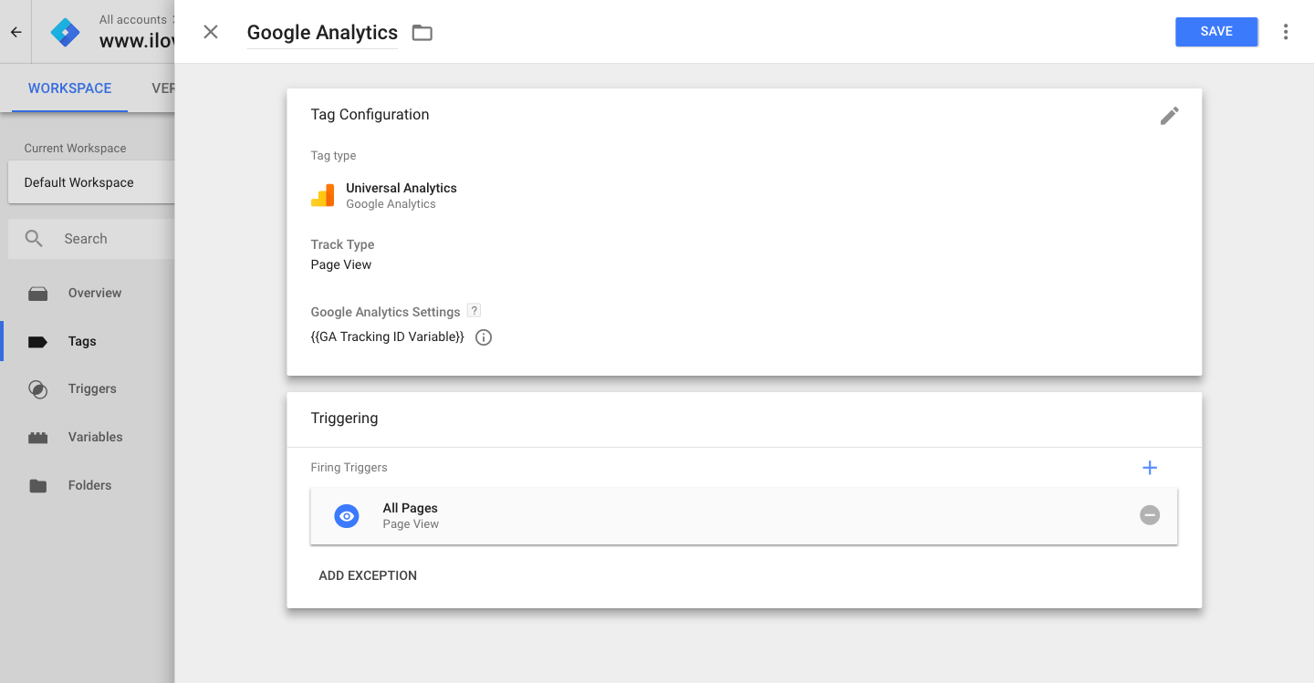The width and height of the screenshot is (1314, 683).
Task: Open Variables in the sidebar
Action: 95,437
